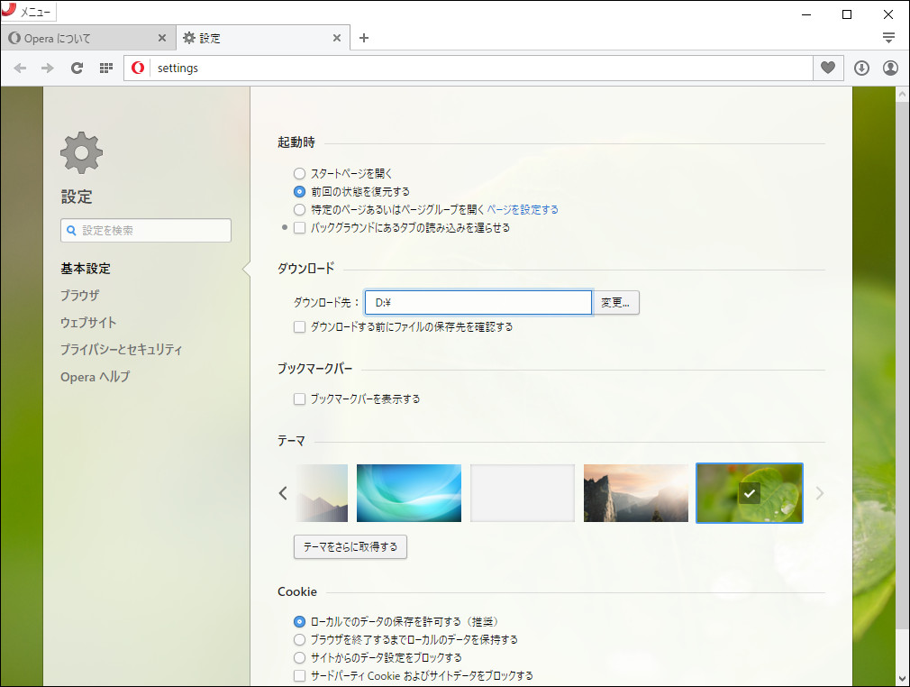
Task: Click the tab menu icon above downloads
Action: tap(889, 37)
